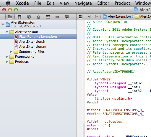
Task: Click the header icon of FlashRuntimeExtensions.h
Action: point(16,37)
